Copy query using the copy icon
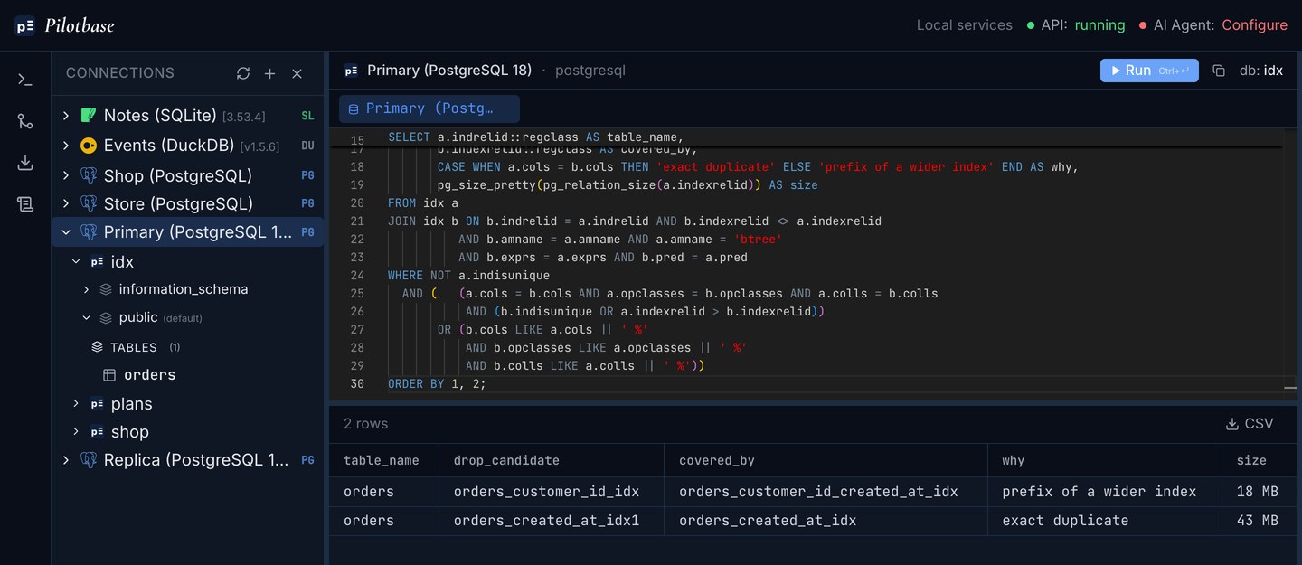The height and width of the screenshot is (565, 1302). pyautogui.click(x=1218, y=71)
